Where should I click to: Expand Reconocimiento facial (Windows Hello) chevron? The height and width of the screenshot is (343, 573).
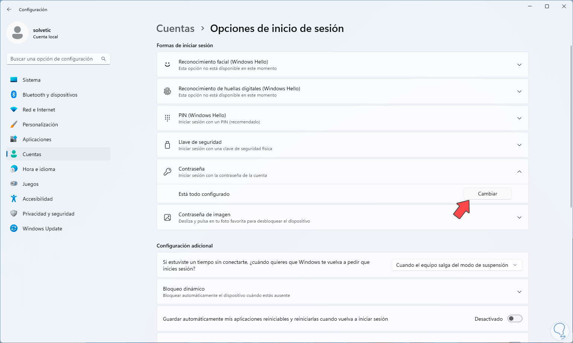(519, 65)
